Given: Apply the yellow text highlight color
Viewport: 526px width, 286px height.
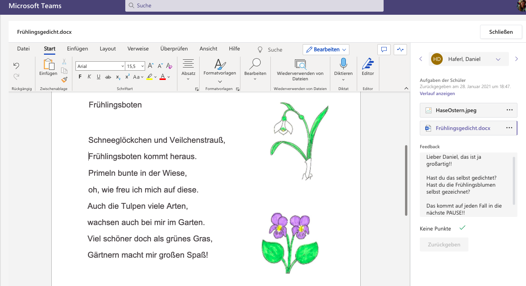Looking at the screenshot, I should point(149,77).
